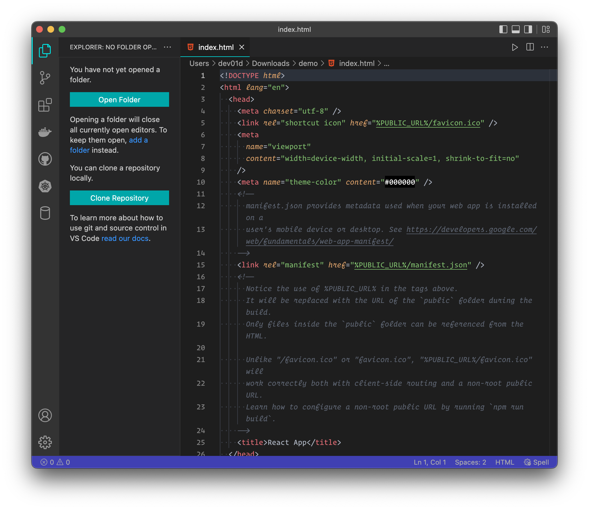Change the HTML language mode

point(504,462)
